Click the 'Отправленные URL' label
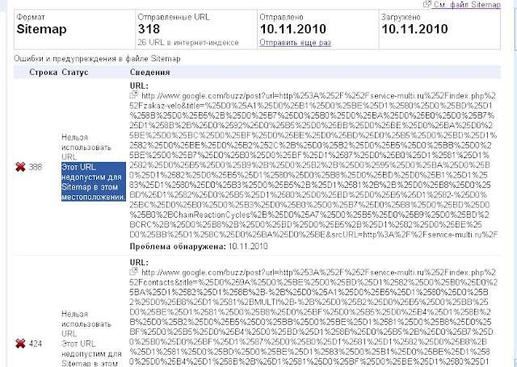 pyautogui.click(x=174, y=17)
